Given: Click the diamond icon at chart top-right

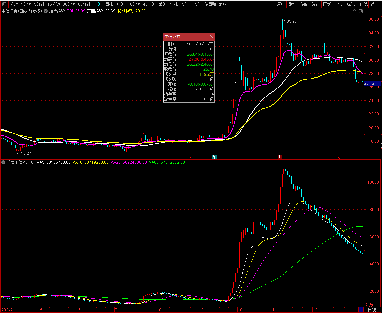Looking at the screenshot, I should pos(355,11).
